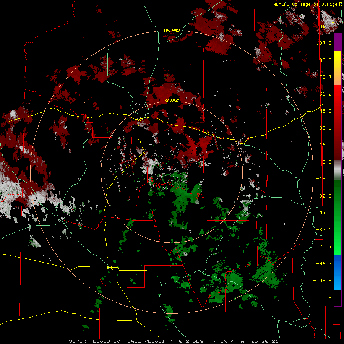The height and width of the screenshot is (344, 344).
Task: Click the -32.0 velocity scale value
Action: [324, 196]
